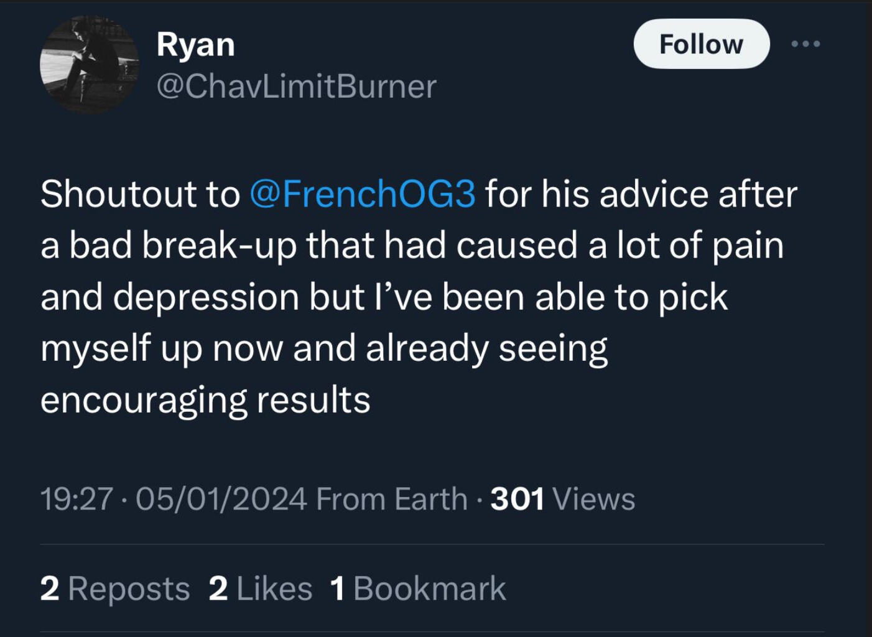This screenshot has width=872, height=637.
Task: View the 301 view count
Action: click(x=517, y=499)
